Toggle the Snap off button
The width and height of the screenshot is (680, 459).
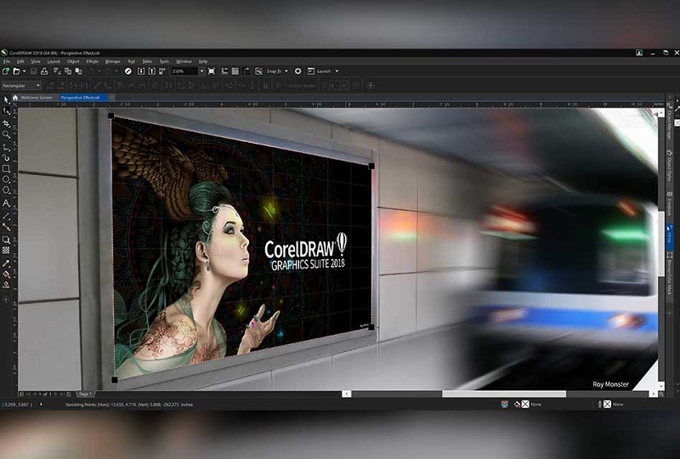pyautogui.click(x=259, y=71)
